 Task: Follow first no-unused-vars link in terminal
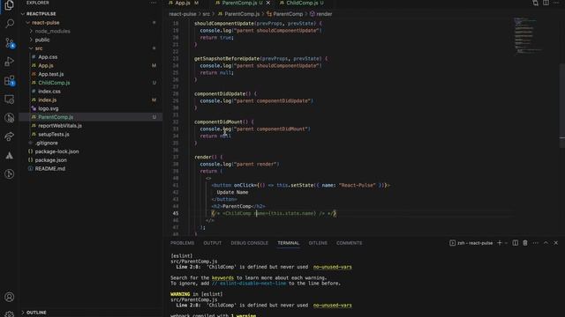(332, 267)
